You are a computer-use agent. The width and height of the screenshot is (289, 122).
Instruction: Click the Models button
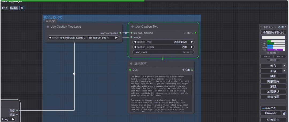(14, 8)
